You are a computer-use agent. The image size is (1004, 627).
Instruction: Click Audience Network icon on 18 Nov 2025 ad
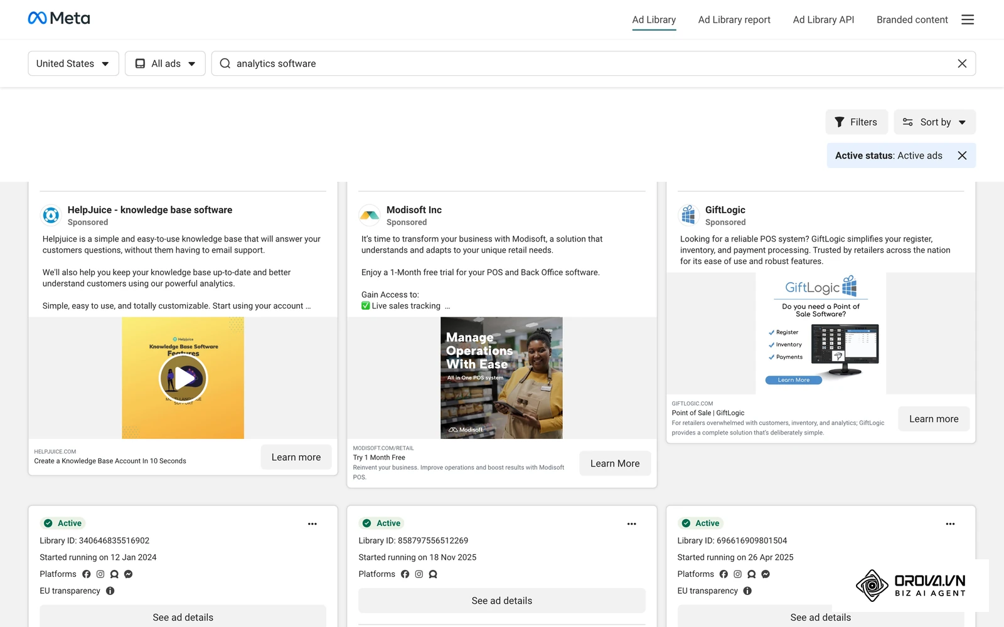pyautogui.click(x=433, y=574)
